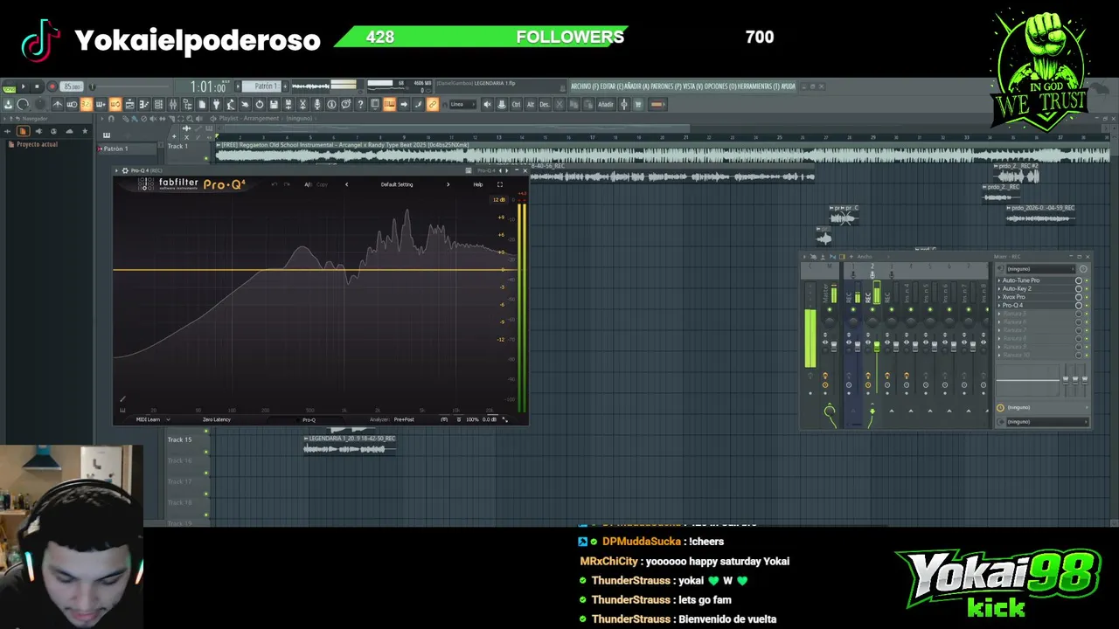Click previous preset arrow in Pro-Q
This screenshot has height=629, width=1119.
346,184
